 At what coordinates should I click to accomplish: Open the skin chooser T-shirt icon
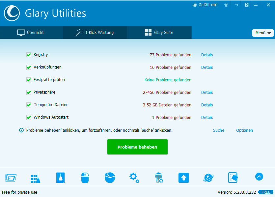click(226, 5)
